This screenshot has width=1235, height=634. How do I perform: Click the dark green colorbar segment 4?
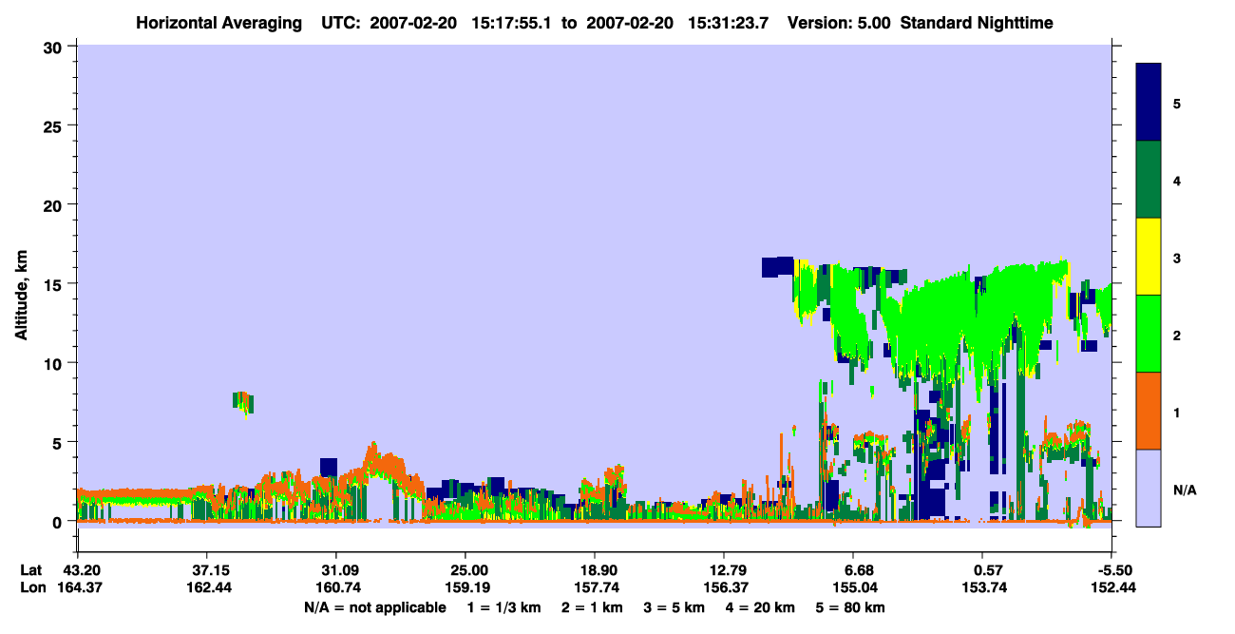point(1149,180)
